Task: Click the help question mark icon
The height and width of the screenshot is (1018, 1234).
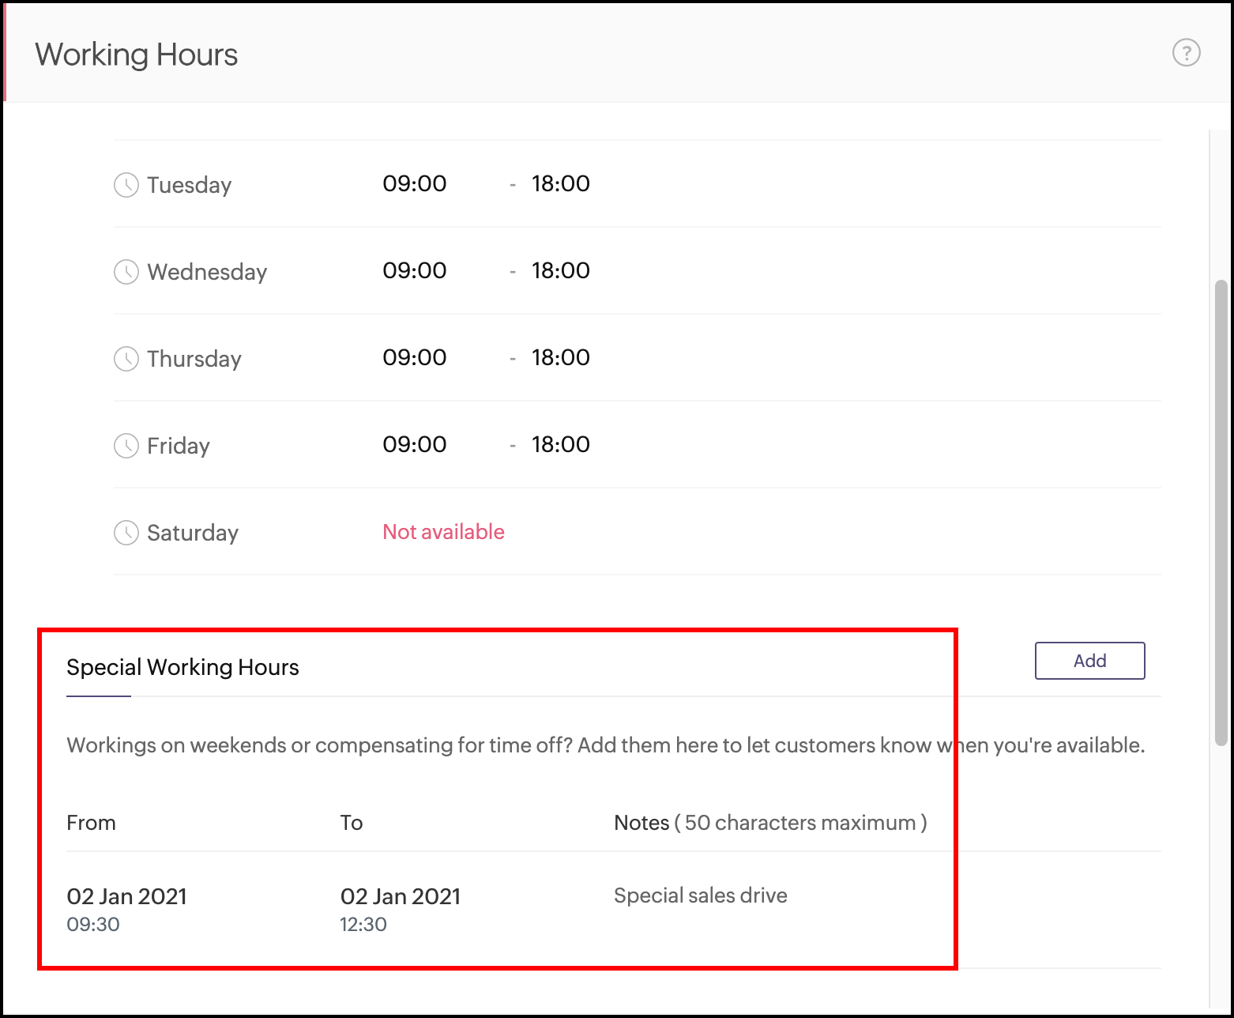Action: pyautogui.click(x=1186, y=53)
